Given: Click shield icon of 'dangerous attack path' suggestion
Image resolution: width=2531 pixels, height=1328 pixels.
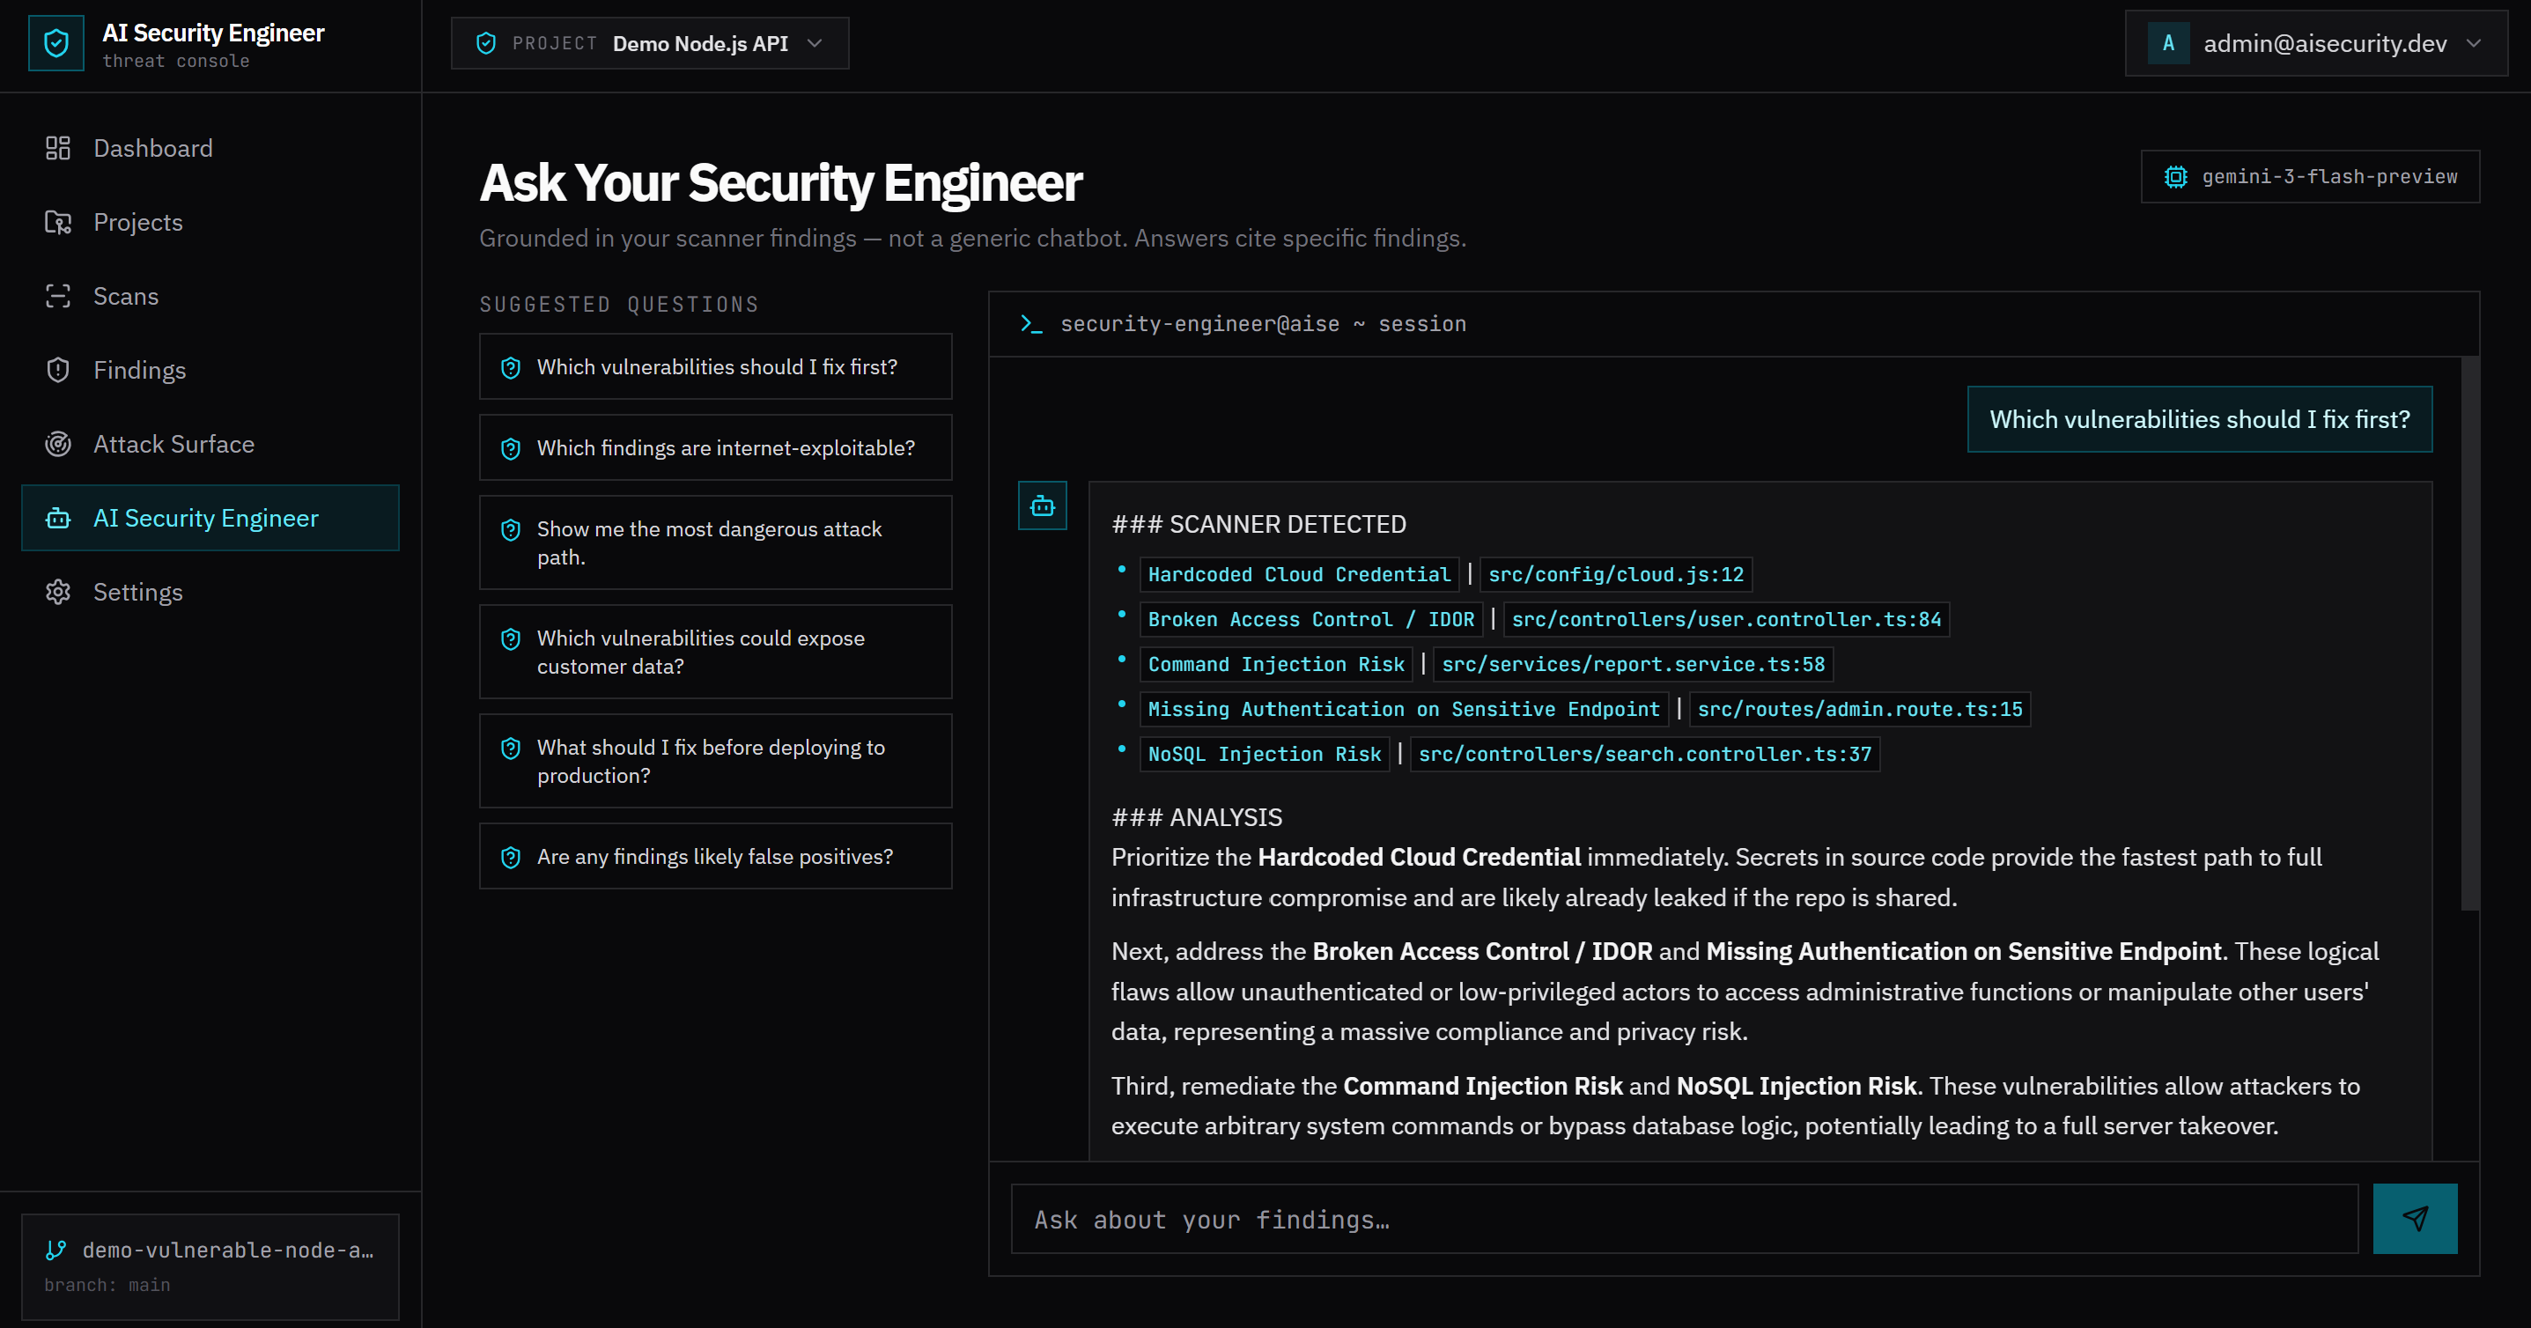Looking at the screenshot, I should tap(511, 530).
